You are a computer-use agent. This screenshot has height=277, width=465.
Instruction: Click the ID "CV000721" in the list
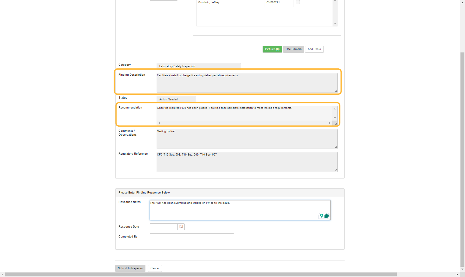273,2
